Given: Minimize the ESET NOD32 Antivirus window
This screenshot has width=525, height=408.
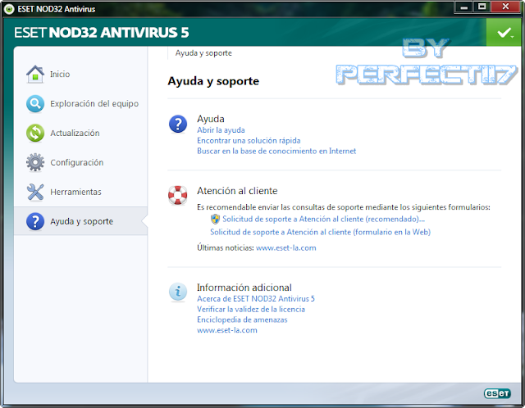Looking at the screenshot, I should coord(463,7).
